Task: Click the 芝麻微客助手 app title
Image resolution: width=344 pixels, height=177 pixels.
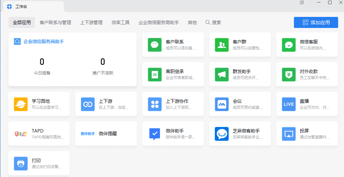Action: tap(246, 131)
